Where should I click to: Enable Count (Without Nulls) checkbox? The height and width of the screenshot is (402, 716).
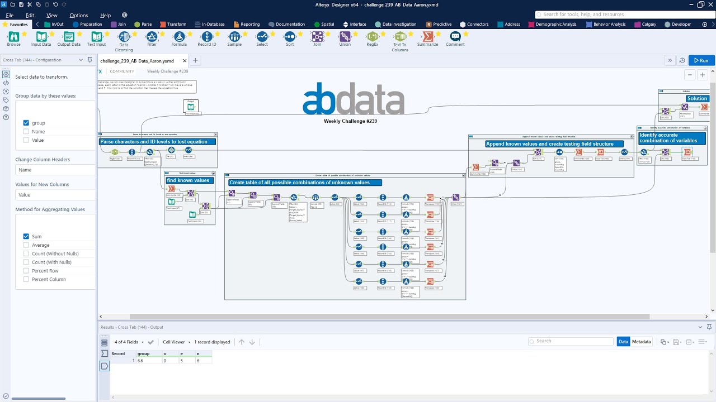pos(26,253)
